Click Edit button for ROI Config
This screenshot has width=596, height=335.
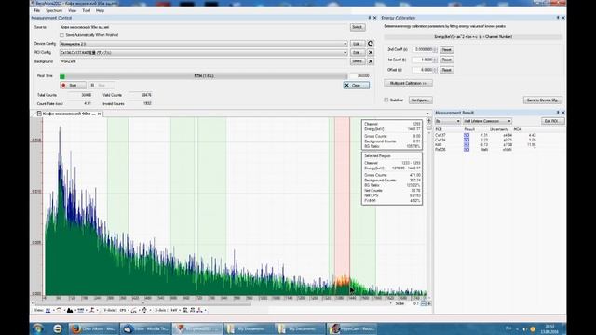click(357, 52)
